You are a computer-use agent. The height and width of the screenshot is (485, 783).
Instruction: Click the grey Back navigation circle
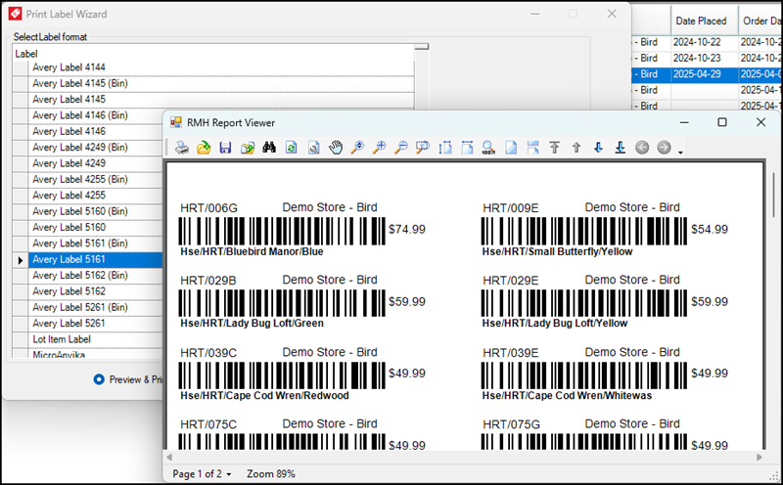point(642,148)
